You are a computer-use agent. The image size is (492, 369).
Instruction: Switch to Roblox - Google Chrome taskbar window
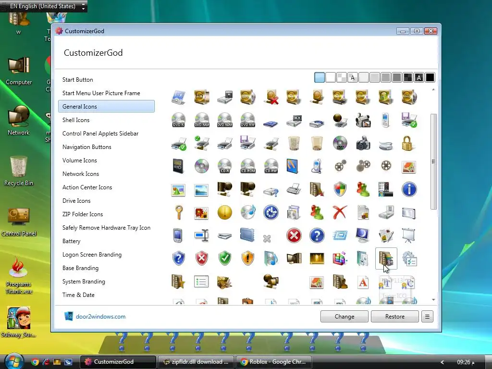pyautogui.click(x=273, y=362)
